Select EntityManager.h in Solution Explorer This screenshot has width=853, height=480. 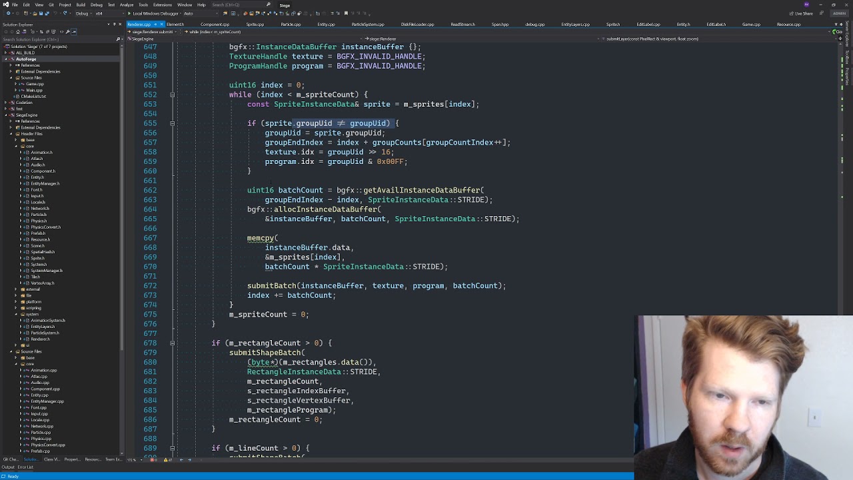coord(45,183)
